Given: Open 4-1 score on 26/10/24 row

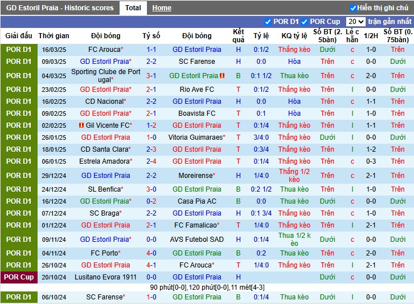Looking at the screenshot, I should tap(151, 265).
